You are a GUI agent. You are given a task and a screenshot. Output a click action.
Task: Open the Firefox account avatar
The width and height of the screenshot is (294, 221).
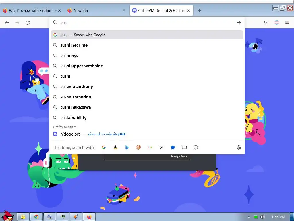277,22
